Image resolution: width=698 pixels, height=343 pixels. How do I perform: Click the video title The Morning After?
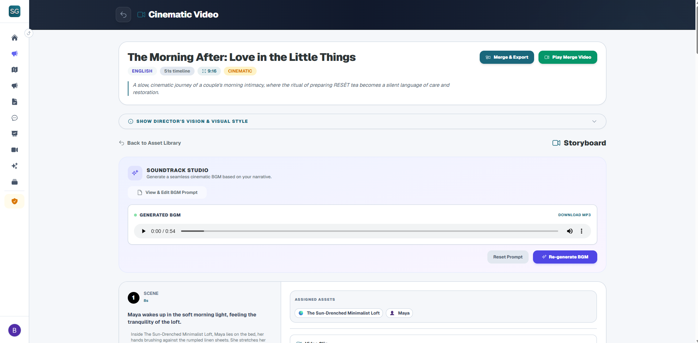241,57
